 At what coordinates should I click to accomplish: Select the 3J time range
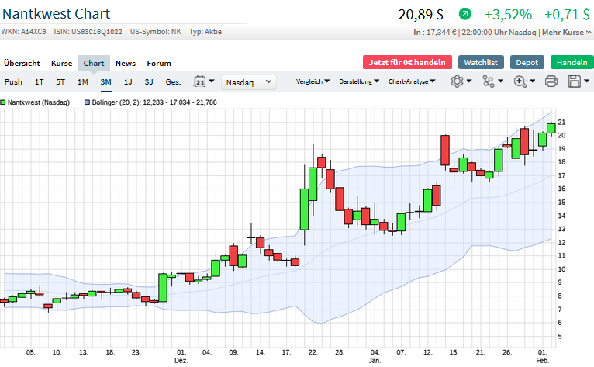(x=149, y=82)
